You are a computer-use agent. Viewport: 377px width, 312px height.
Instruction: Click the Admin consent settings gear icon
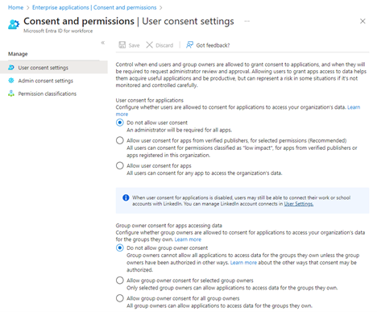click(x=11, y=81)
